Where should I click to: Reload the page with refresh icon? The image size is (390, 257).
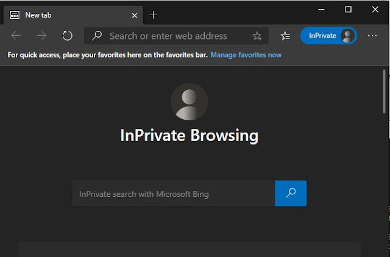[x=67, y=36]
